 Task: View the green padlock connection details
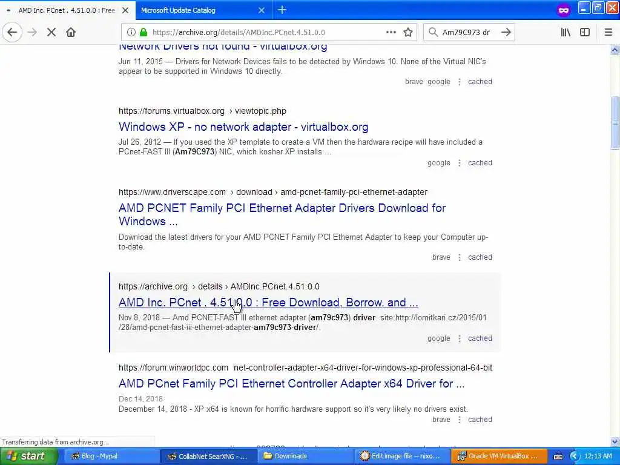click(x=143, y=32)
